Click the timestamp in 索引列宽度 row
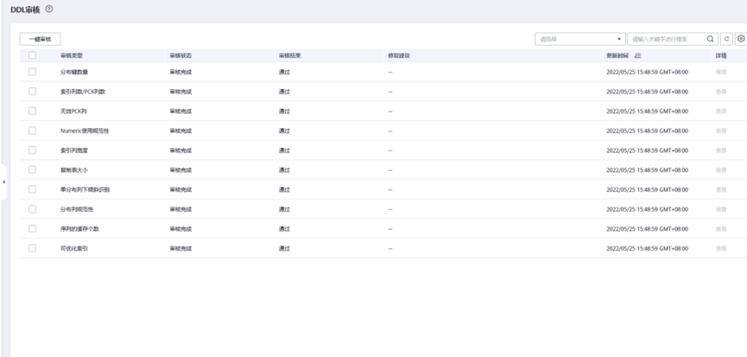The width and height of the screenshot is (747, 357). tap(647, 150)
